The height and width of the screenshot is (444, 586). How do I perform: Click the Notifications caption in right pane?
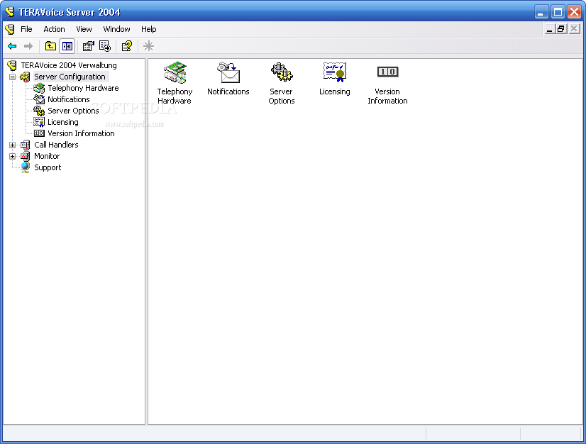click(x=228, y=91)
